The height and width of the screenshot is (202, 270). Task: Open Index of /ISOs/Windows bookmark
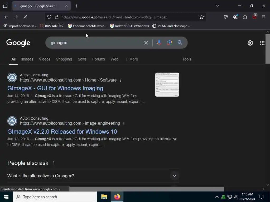[x=129, y=26]
